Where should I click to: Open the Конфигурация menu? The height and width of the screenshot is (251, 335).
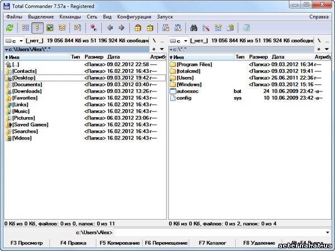point(134,17)
